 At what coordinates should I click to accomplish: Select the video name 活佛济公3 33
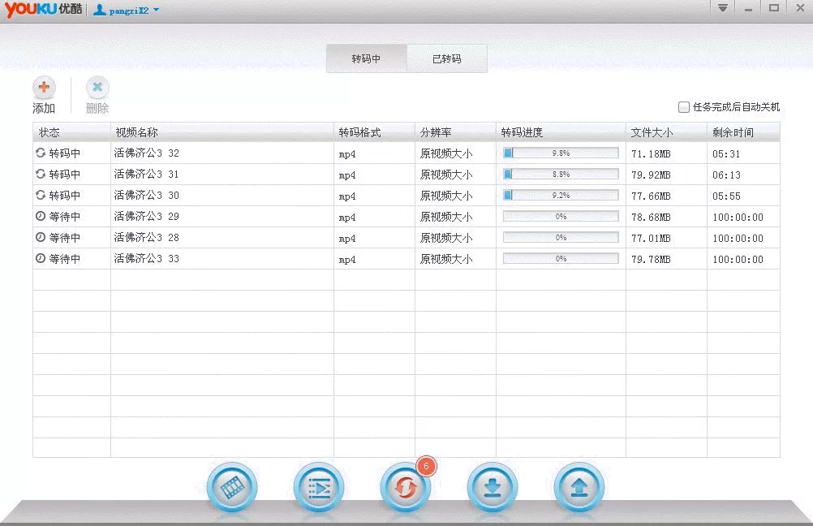coord(146,258)
